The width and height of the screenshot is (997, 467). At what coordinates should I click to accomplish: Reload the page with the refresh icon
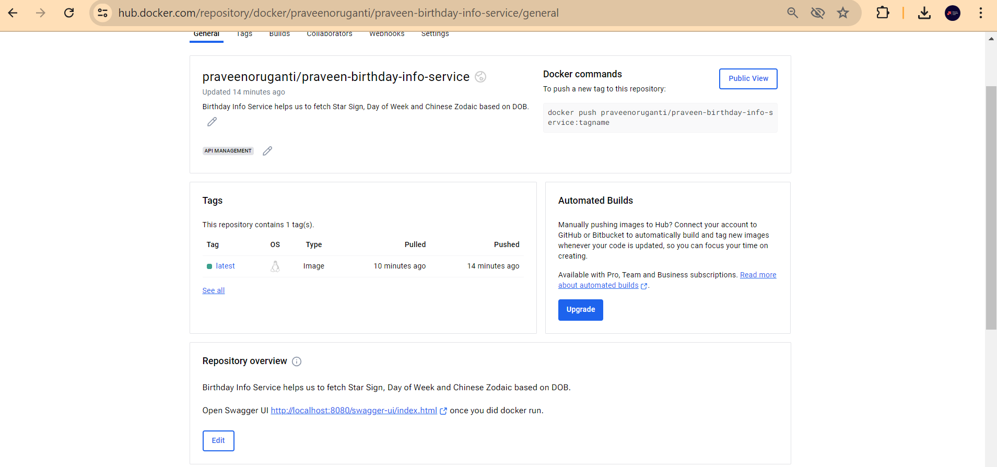(69, 13)
